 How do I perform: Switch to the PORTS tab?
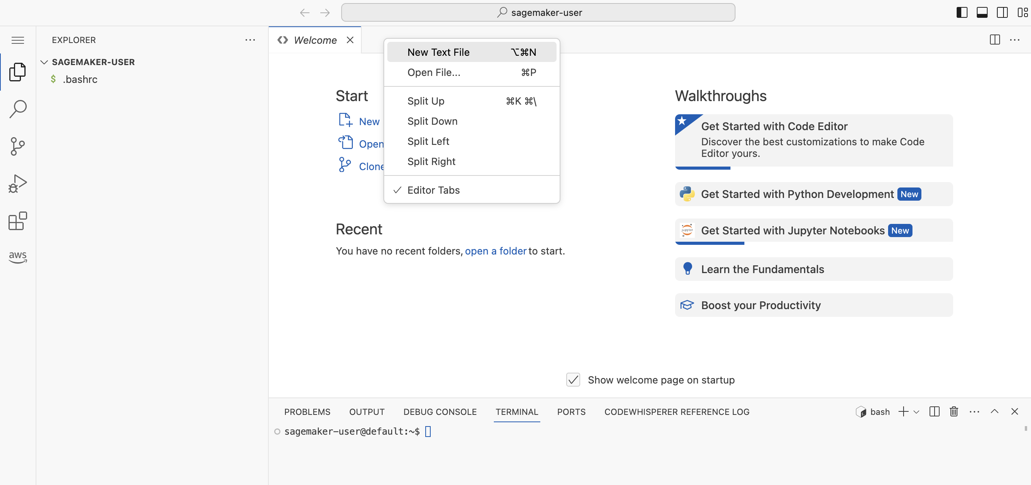[x=571, y=411]
